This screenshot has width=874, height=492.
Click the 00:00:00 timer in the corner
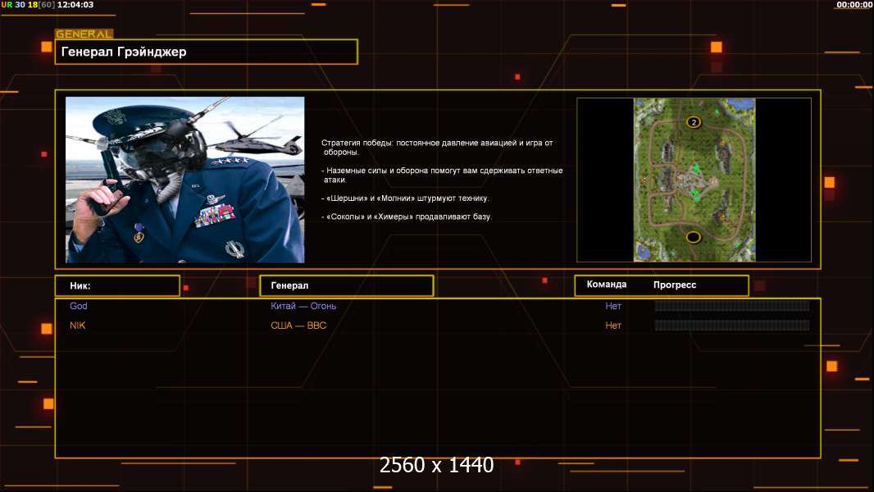(854, 5)
